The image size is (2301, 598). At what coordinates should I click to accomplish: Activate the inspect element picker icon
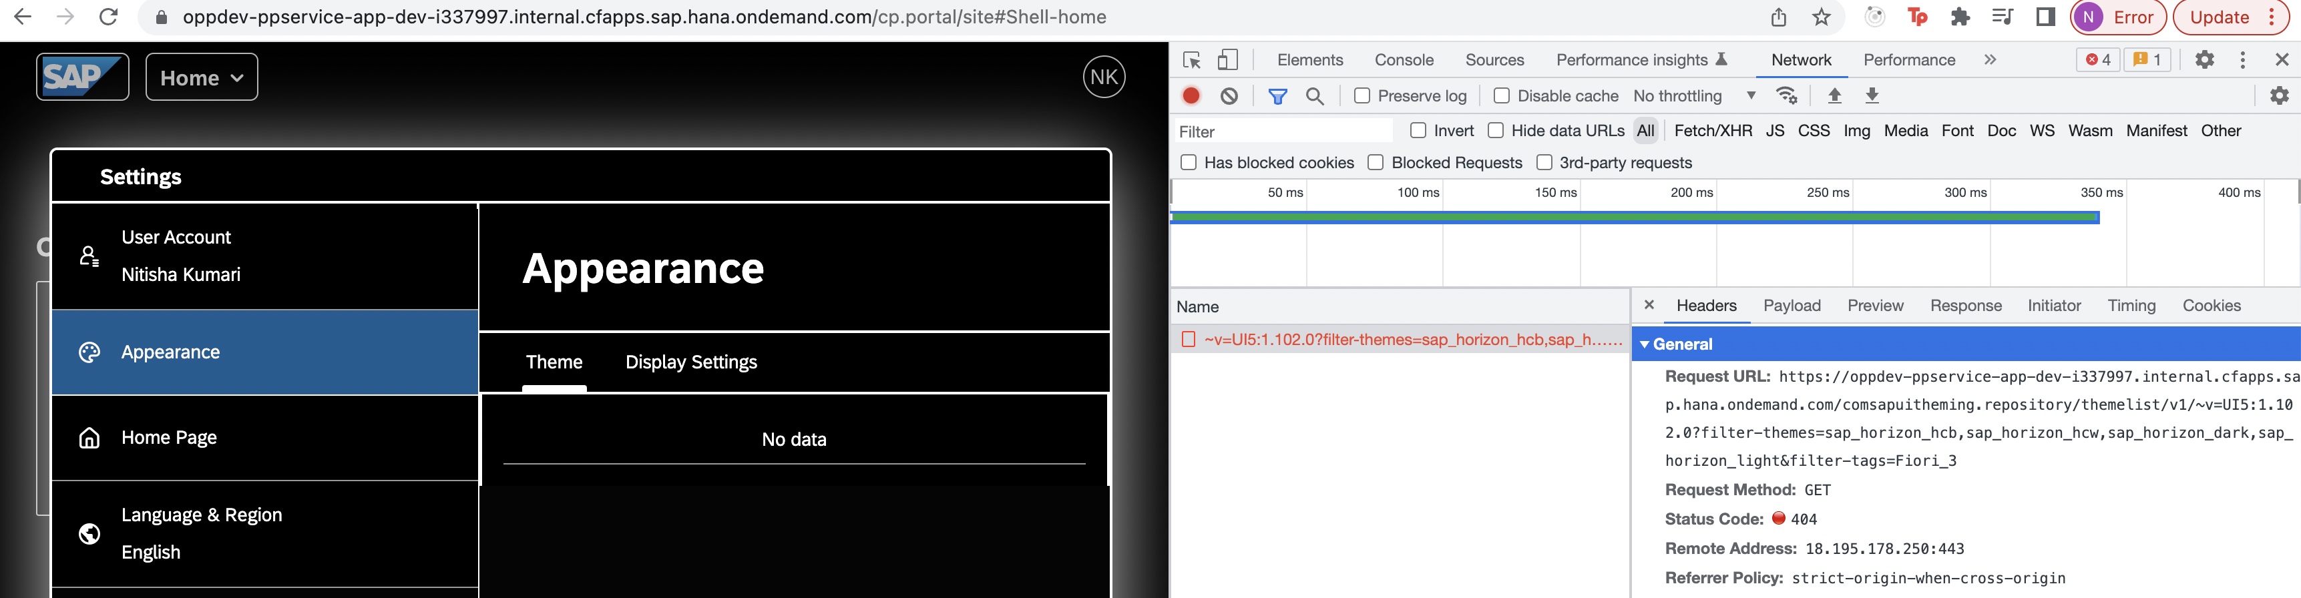click(1192, 60)
